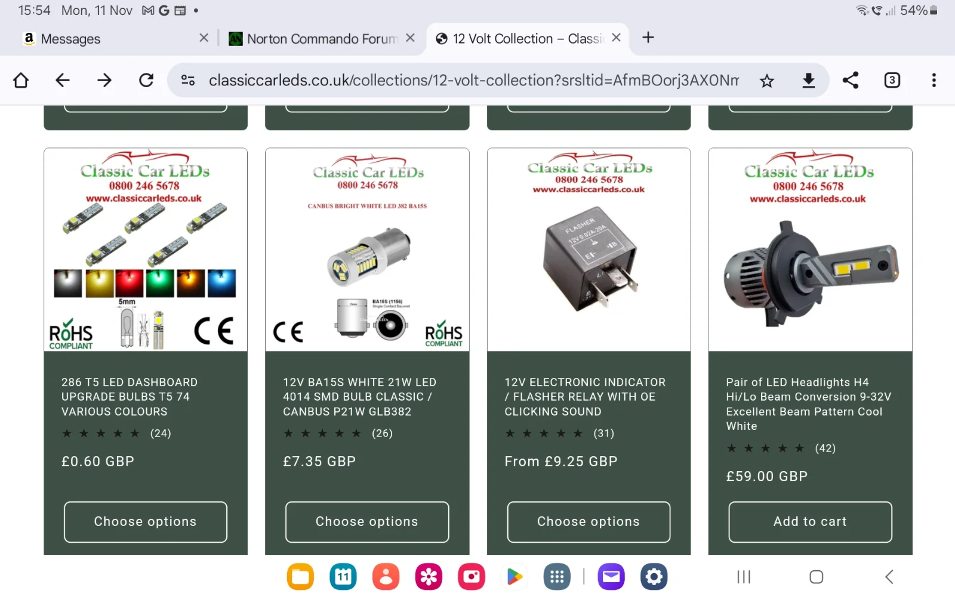The width and height of the screenshot is (955, 597).
Task: Choose options for T5 dashboard bulbs
Action: pos(146,522)
